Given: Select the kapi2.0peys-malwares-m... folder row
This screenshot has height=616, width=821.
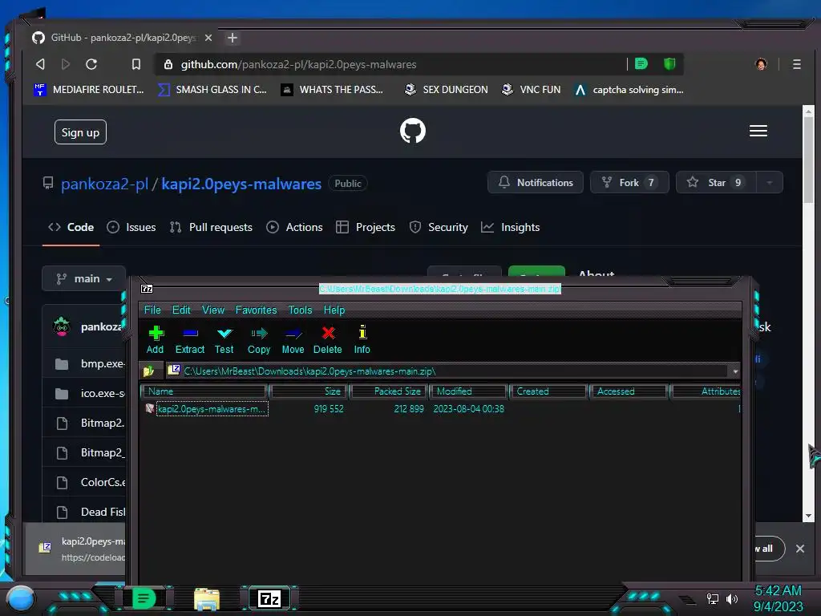Looking at the screenshot, I should coord(212,408).
